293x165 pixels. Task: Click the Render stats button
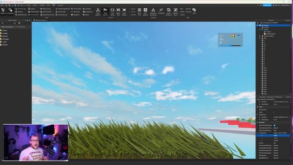tap(182, 11)
